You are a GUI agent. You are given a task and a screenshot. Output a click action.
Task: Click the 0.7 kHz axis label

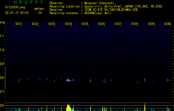(2, 92)
